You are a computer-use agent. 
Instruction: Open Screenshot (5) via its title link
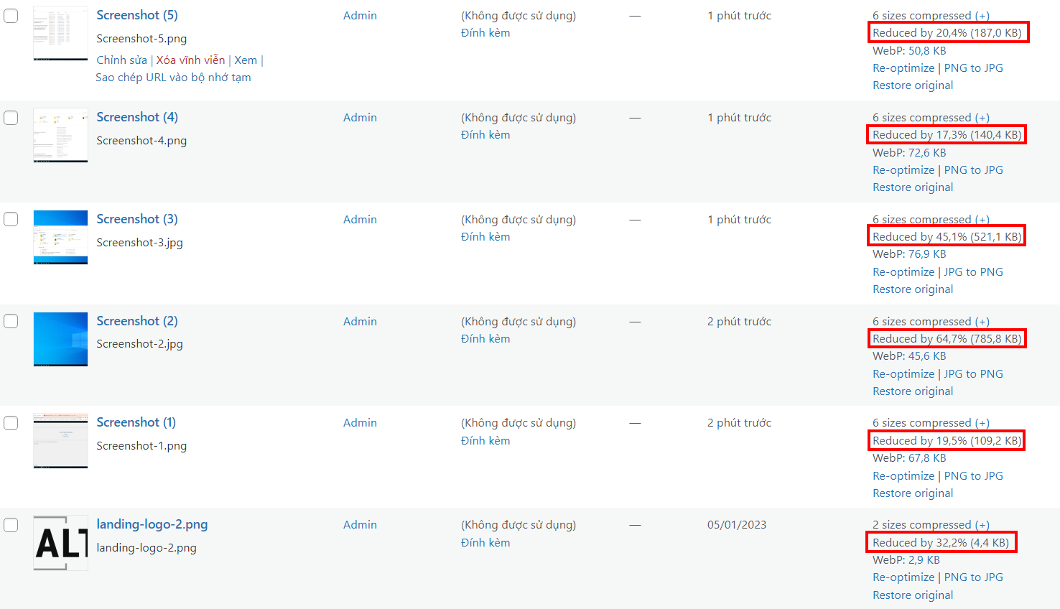click(136, 14)
